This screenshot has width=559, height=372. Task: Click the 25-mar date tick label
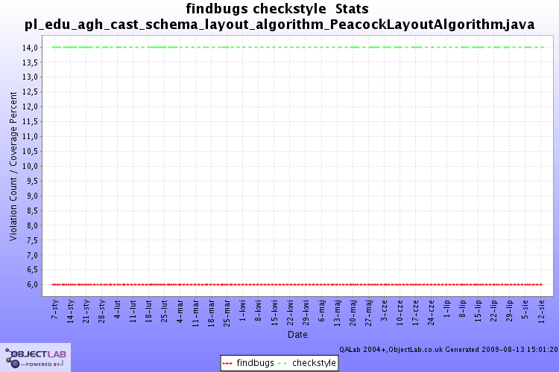[x=227, y=313]
